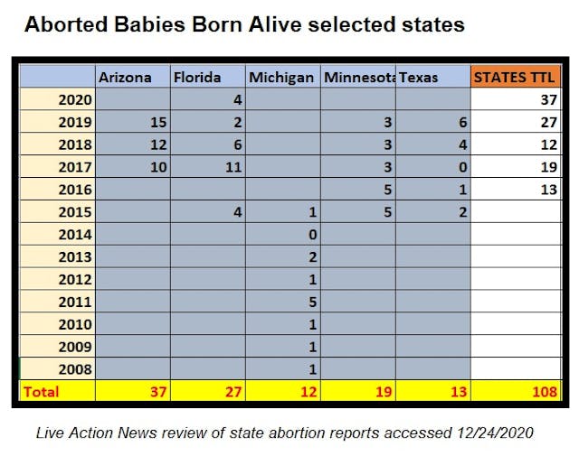This screenshot has height=456, width=579.
Task: Click the 2008 row label
Action: 57,368
